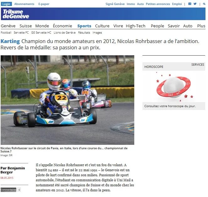Open Lions de Genève subsection
This screenshot has height=197, width=208.
[x=65, y=33]
